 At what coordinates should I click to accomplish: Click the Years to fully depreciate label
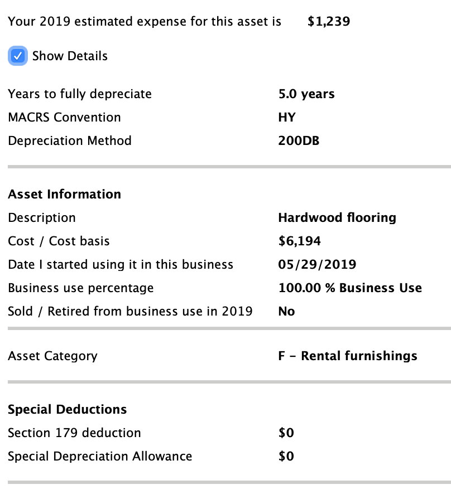pyautogui.click(x=80, y=94)
